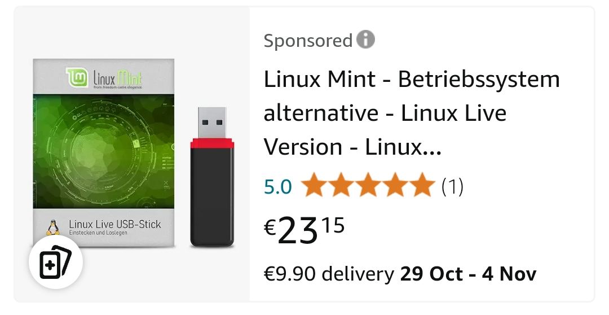This screenshot has height=315, width=609.
Task: Click the Tux penguin icon on box
Action: (54, 228)
